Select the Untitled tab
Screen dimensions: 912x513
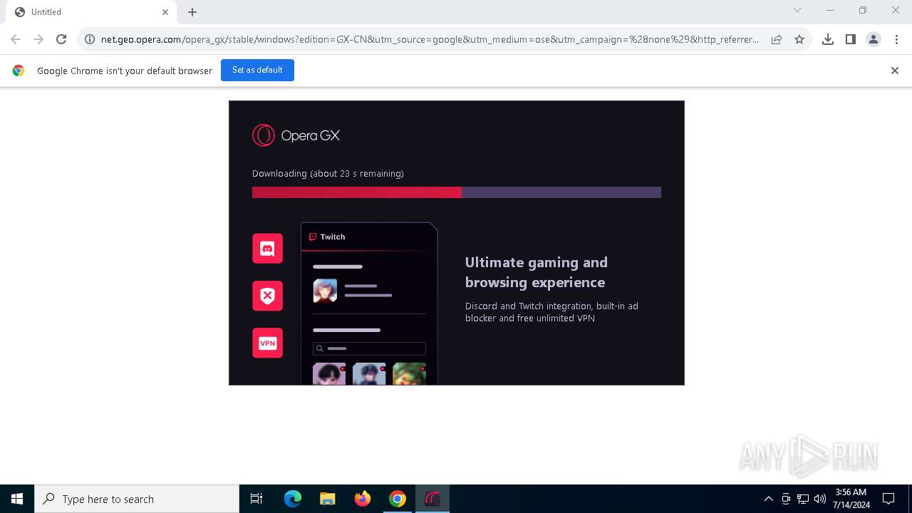[91, 12]
